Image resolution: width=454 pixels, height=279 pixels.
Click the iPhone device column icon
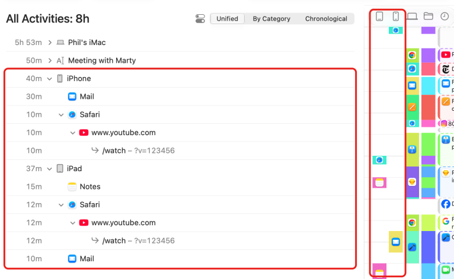point(395,16)
